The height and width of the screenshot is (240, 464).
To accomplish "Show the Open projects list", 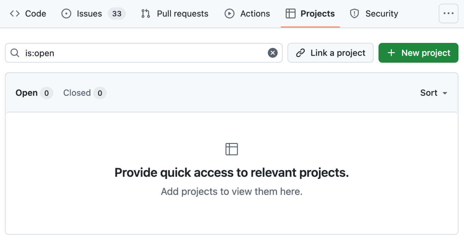I will click(x=27, y=93).
